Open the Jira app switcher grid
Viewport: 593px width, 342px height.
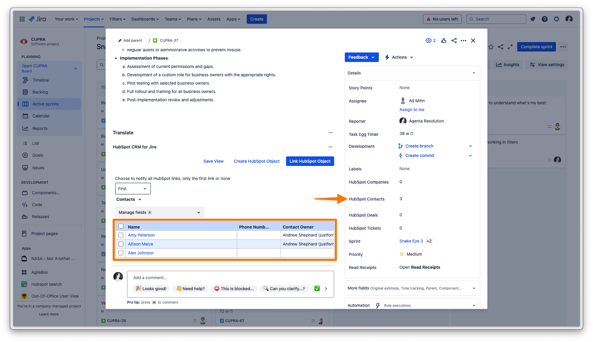22,19
